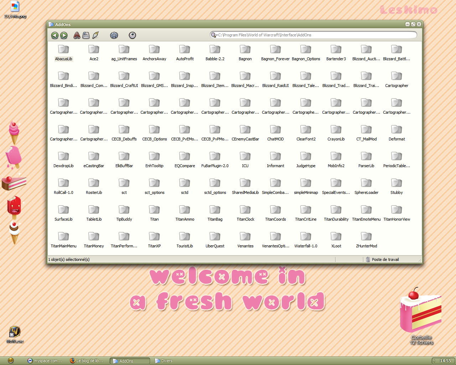Select the CECB_Debuffs folder
Viewport: 456px width, 365px height.
point(124,133)
